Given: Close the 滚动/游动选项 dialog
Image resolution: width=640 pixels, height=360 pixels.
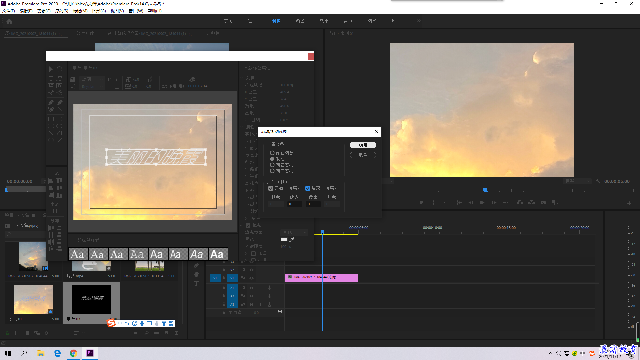Looking at the screenshot, I should 376,131.
